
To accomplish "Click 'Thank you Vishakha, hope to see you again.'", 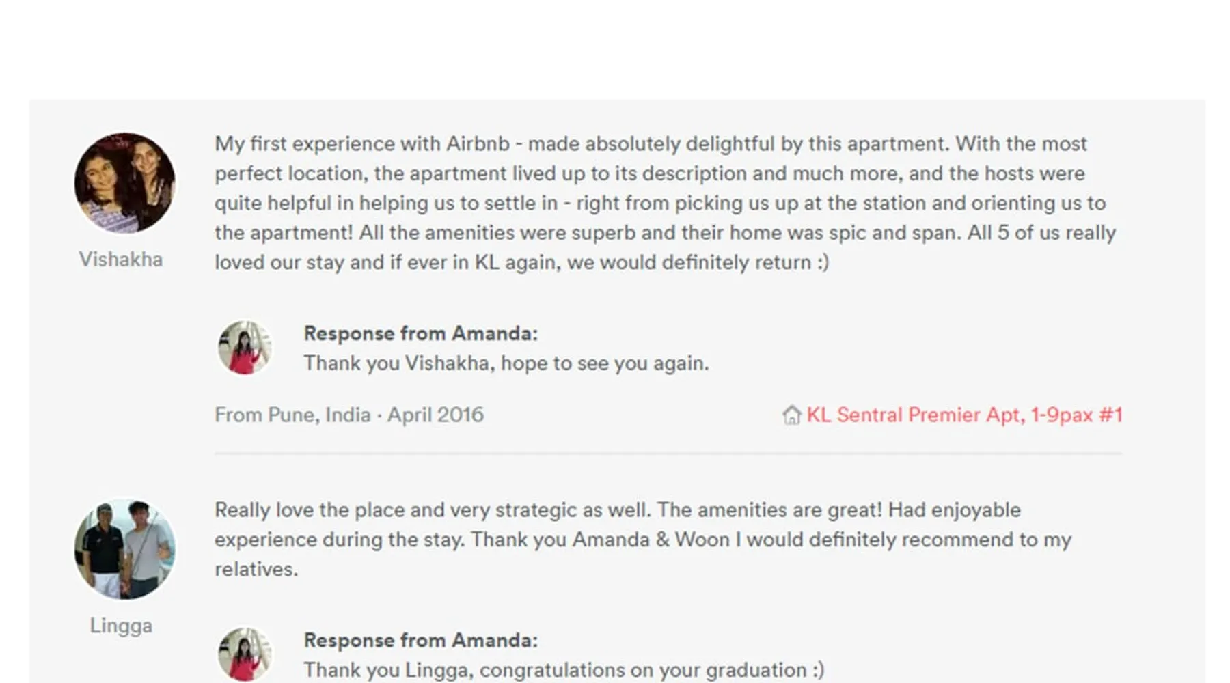I will (506, 363).
